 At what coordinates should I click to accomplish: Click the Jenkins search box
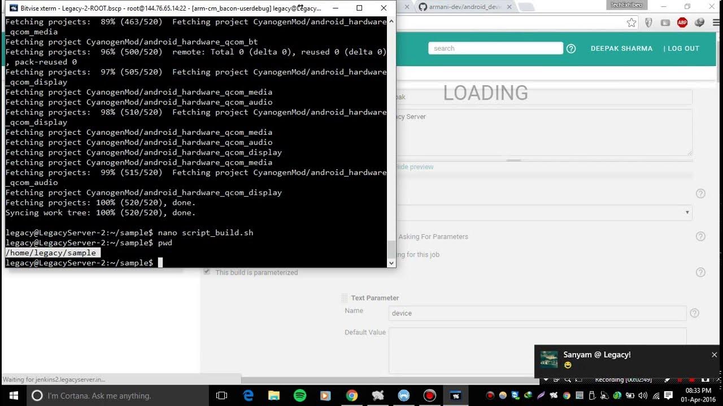click(495, 48)
